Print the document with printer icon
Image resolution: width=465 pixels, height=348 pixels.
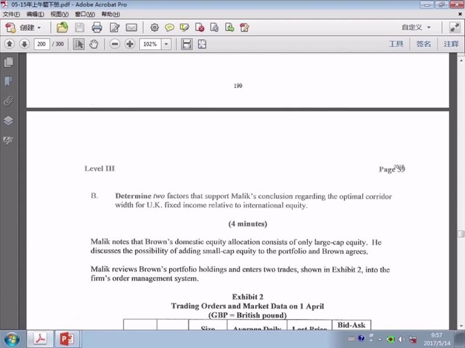click(x=96, y=28)
